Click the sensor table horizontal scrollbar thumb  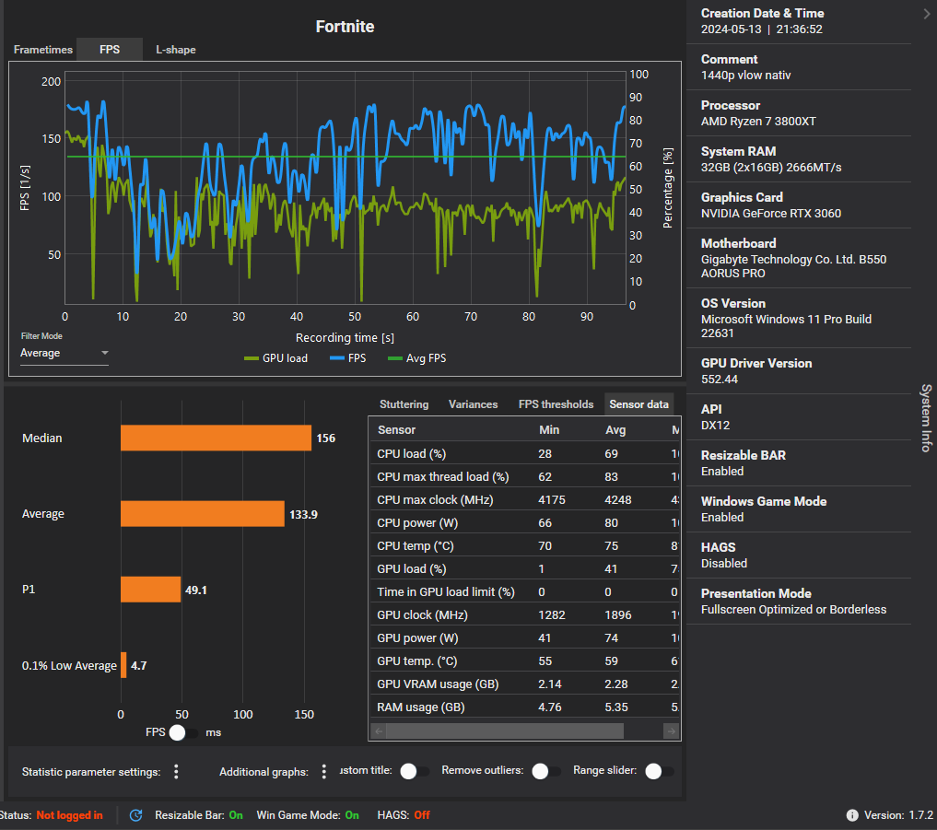click(x=504, y=731)
